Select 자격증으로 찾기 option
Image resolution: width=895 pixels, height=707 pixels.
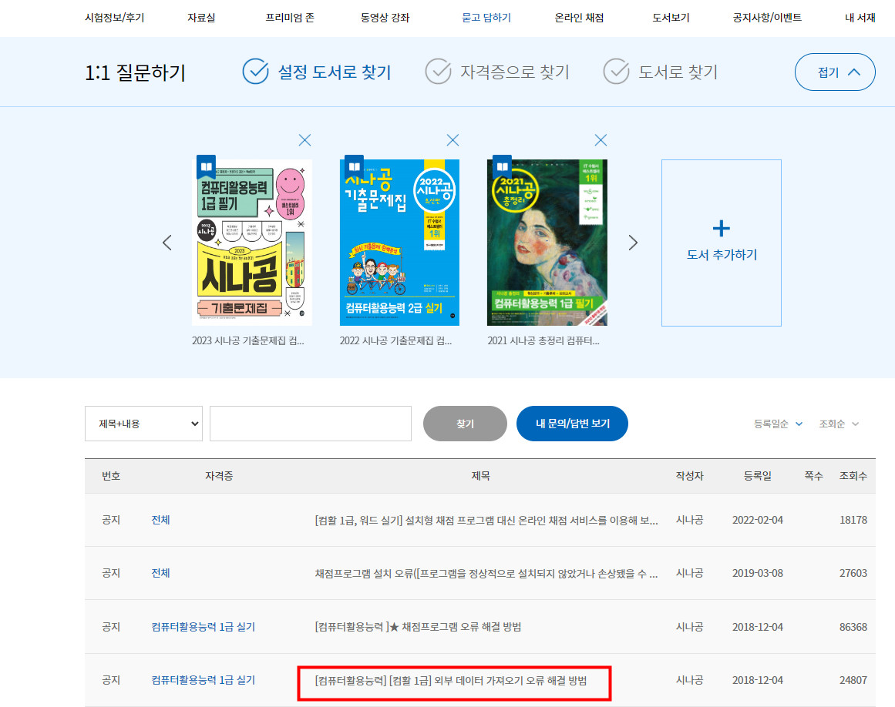click(x=498, y=72)
